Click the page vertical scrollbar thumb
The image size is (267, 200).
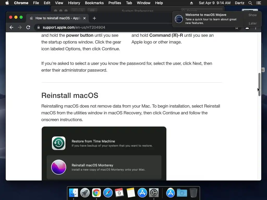tap(259, 85)
